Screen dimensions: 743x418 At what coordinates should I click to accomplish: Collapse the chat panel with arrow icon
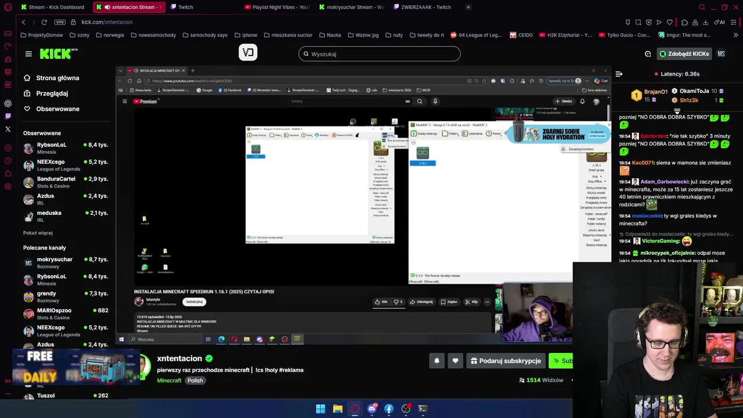(619, 74)
